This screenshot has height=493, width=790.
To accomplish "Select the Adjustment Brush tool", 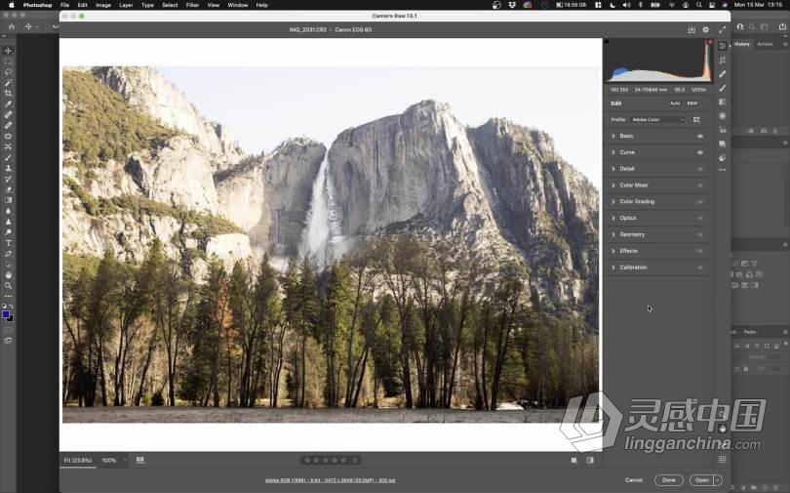I will pos(723,88).
